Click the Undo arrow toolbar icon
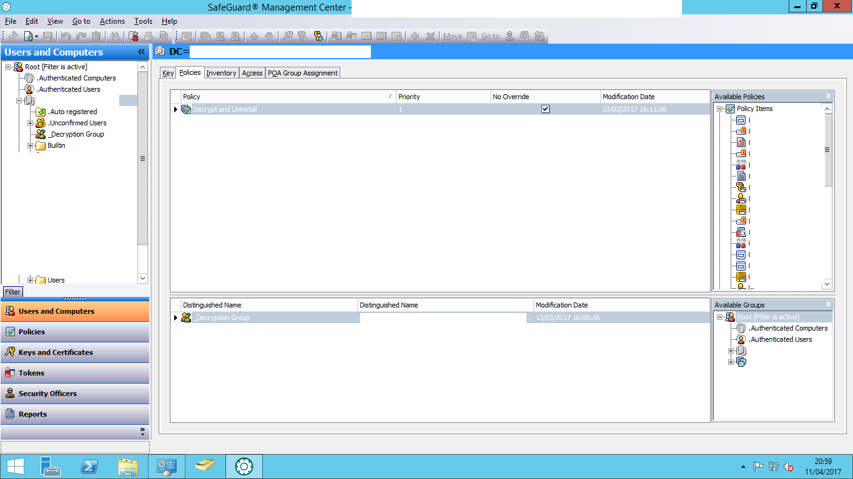853x479 pixels. [x=66, y=36]
